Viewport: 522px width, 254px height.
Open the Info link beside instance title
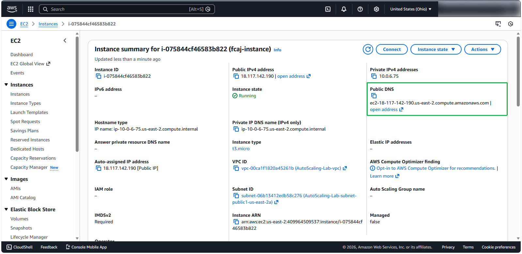tap(277, 50)
